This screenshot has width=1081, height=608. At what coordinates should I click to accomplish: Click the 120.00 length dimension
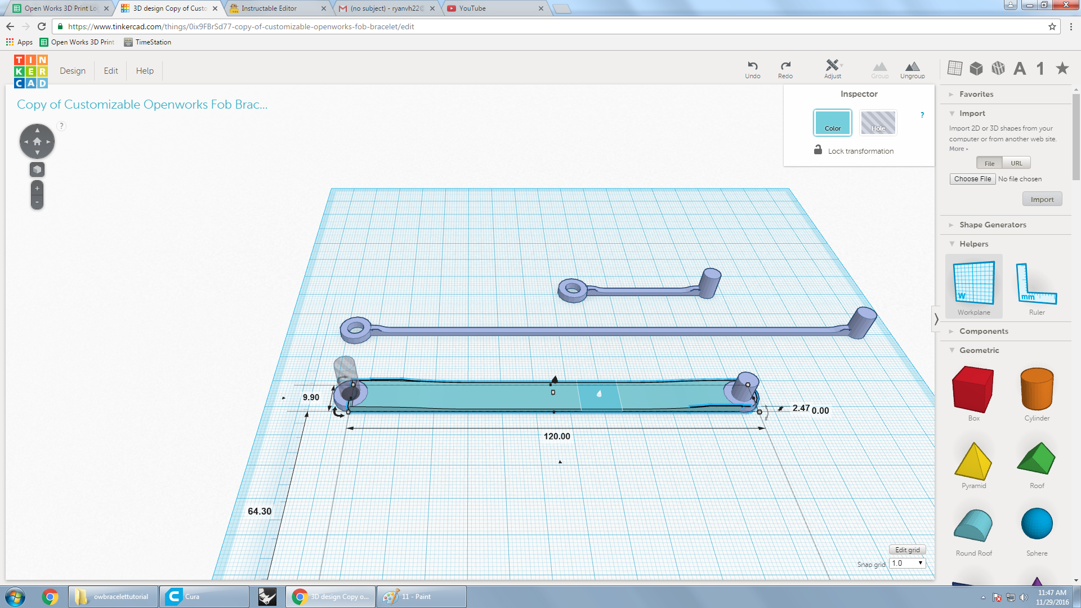coord(556,436)
